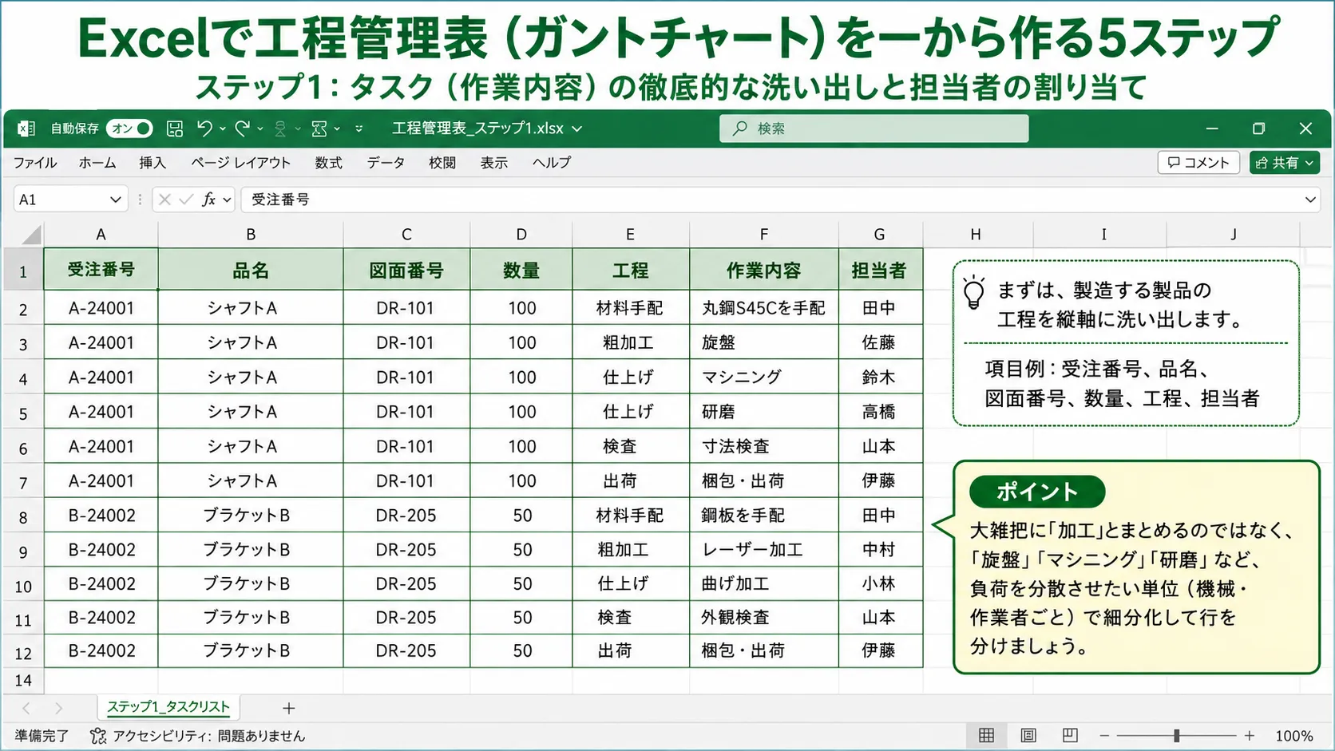Image resolution: width=1335 pixels, height=751 pixels.
Task: Select cell containing 外観検査
Action: (764, 618)
